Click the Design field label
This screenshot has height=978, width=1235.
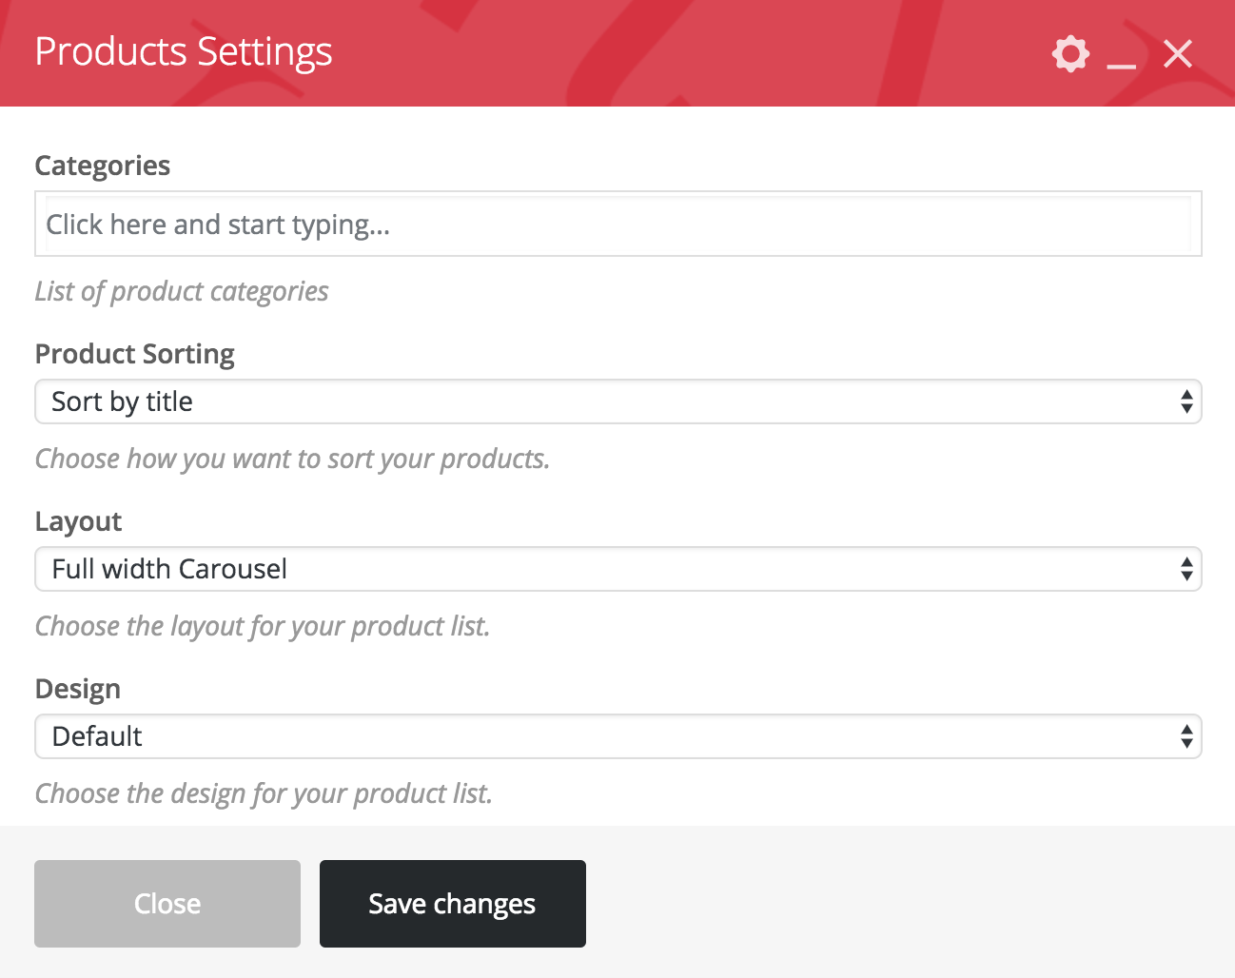pos(77,689)
